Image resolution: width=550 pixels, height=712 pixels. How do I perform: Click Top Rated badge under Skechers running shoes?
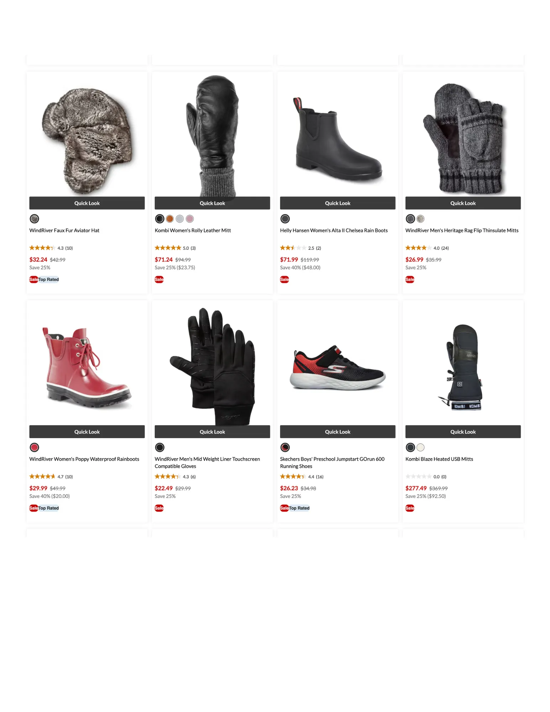click(x=299, y=508)
